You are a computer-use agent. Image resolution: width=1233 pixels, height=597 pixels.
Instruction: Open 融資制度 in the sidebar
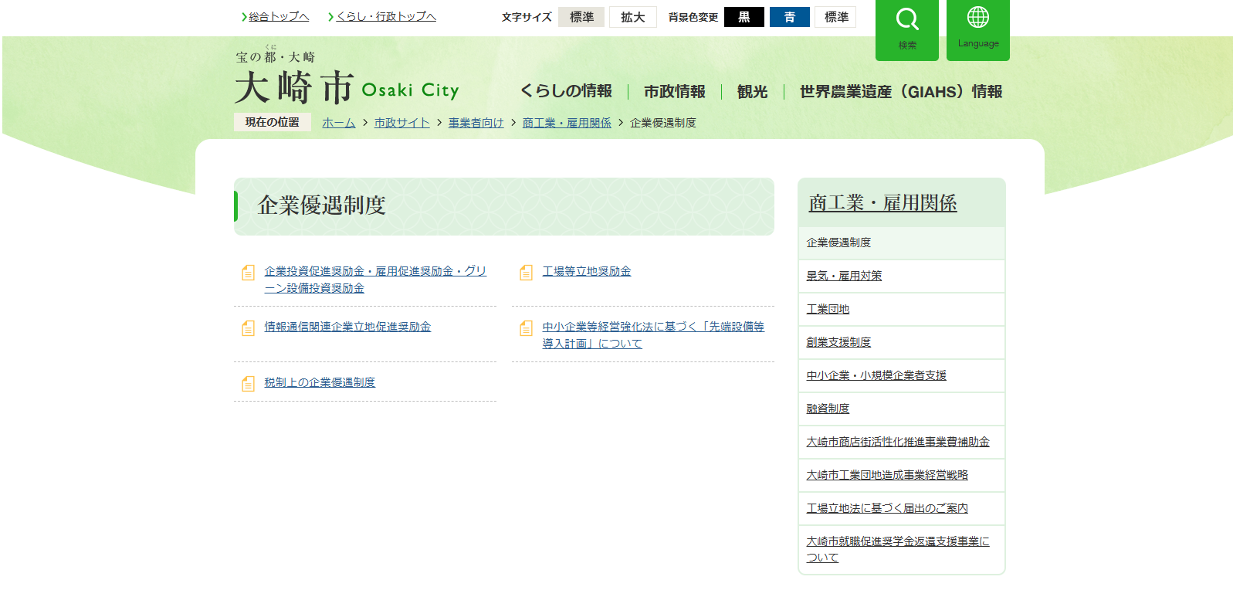pos(828,409)
